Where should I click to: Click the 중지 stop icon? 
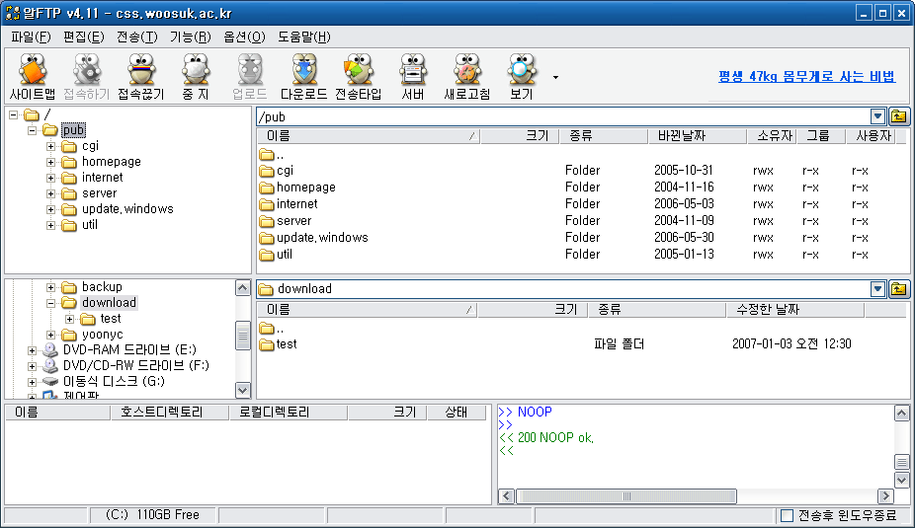coord(196,77)
